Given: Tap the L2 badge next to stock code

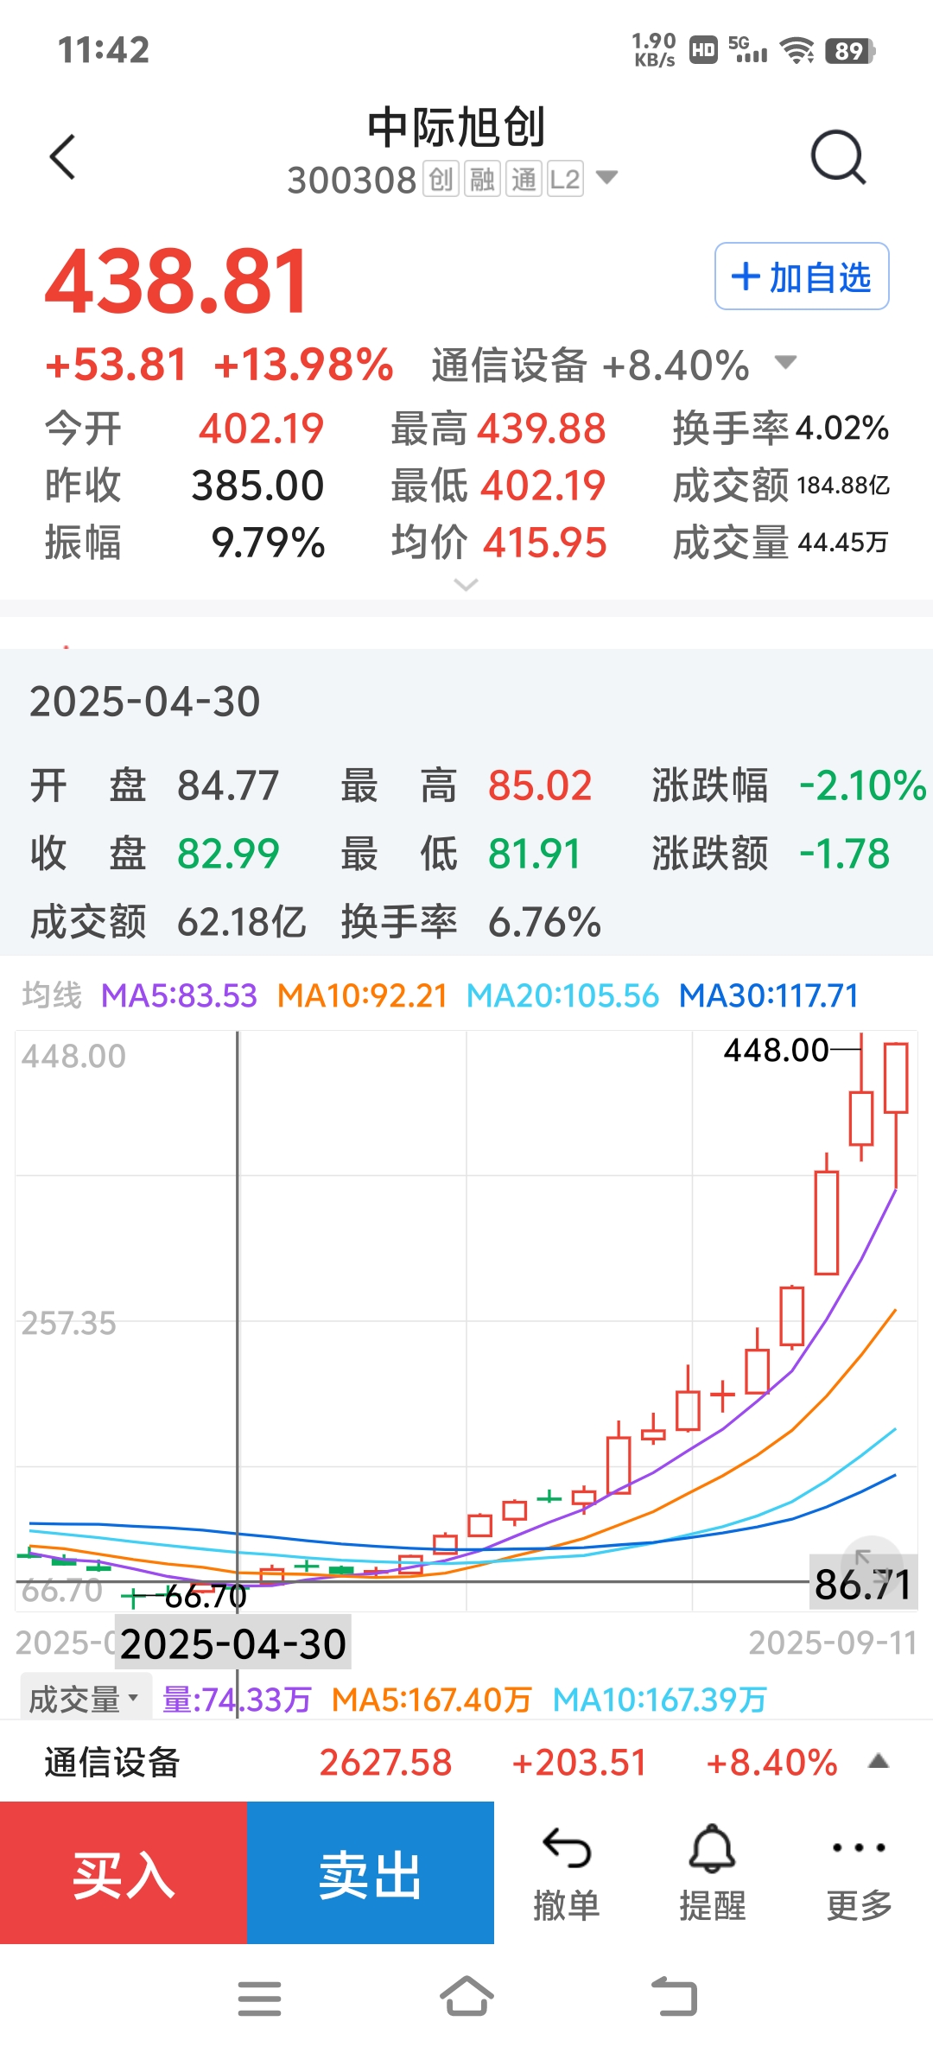Looking at the screenshot, I should 565,180.
